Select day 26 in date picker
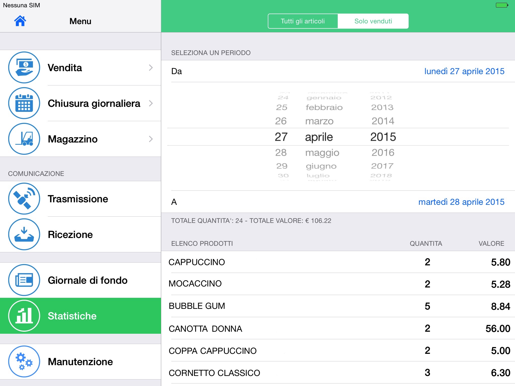Viewport: 515px width, 386px height. [281, 121]
